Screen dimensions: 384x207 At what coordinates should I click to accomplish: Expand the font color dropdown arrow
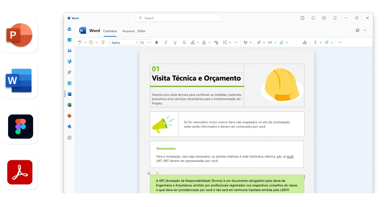tap(209, 43)
